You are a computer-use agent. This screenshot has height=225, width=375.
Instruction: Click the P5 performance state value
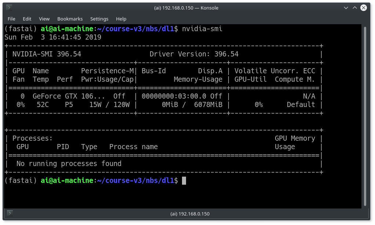(69, 104)
